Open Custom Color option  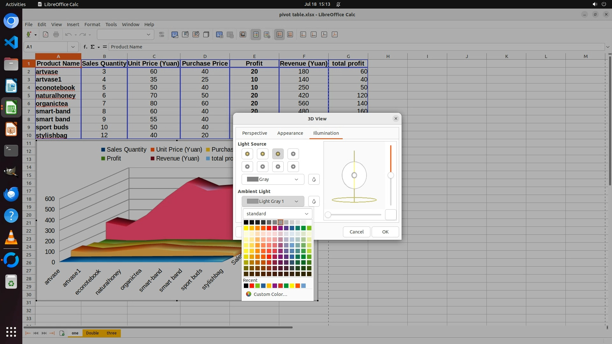tap(270, 294)
